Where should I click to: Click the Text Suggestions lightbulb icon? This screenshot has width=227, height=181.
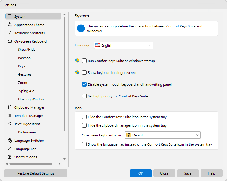pos(10,124)
